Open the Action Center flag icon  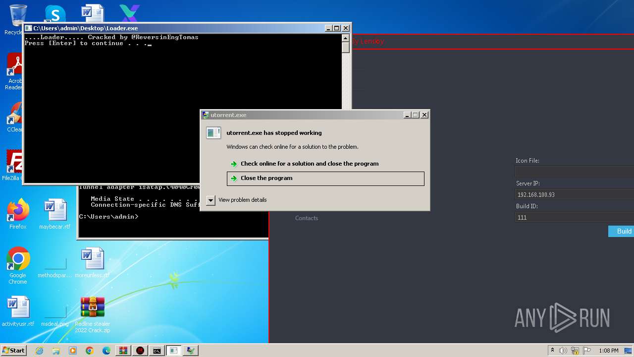(587, 351)
